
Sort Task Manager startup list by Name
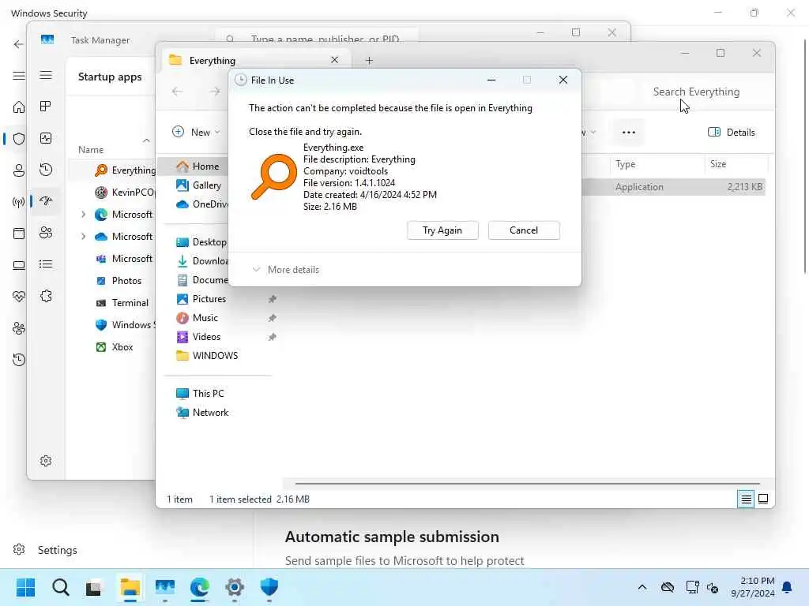click(91, 150)
